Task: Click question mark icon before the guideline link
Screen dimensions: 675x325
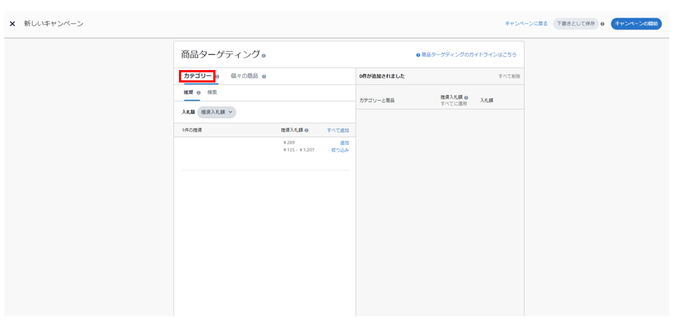Action: [x=418, y=55]
